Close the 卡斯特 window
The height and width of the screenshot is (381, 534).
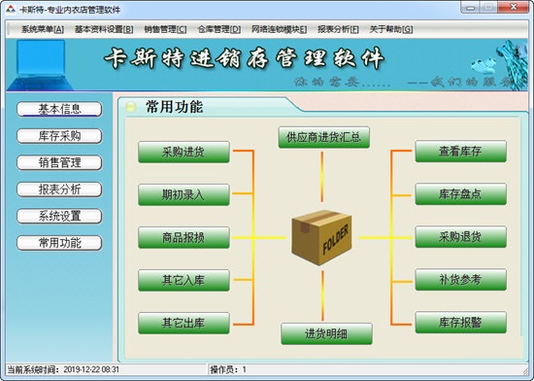[x=514, y=8]
